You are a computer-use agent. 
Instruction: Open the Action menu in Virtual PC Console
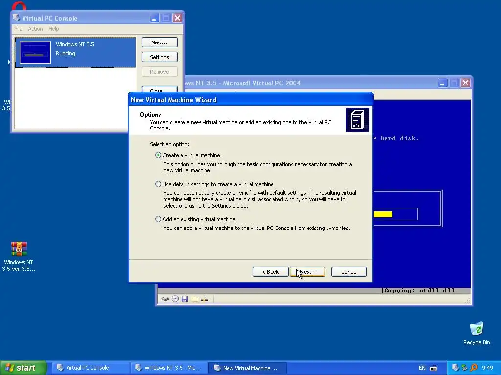click(x=35, y=29)
